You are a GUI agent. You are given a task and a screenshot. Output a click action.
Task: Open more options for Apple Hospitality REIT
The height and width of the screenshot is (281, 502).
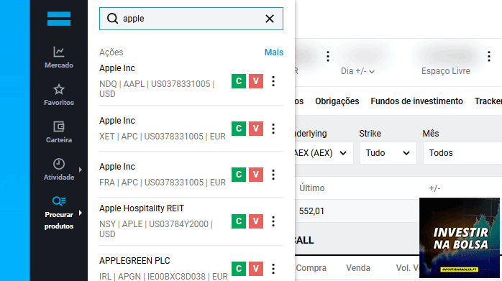click(x=273, y=221)
